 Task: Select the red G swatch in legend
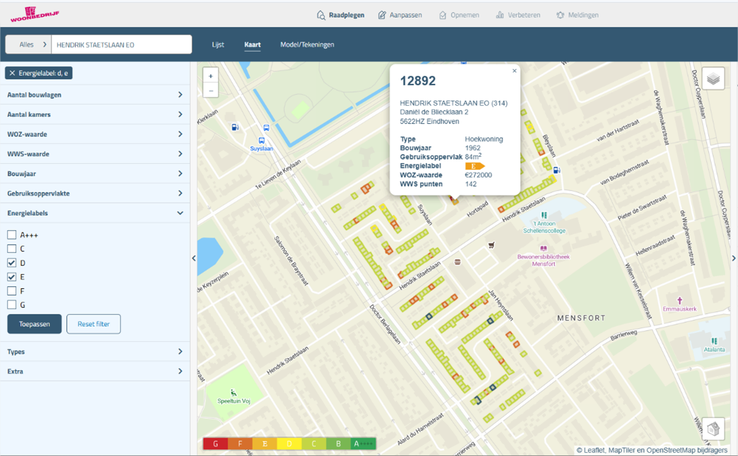pos(215,444)
